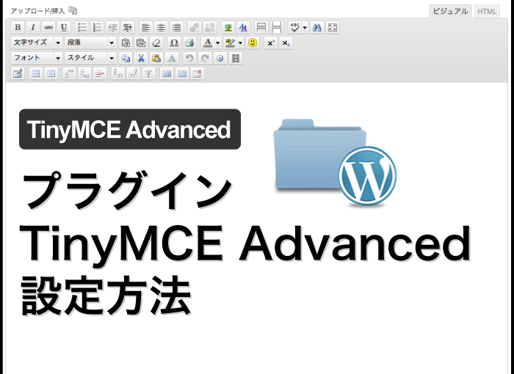Insert table column before
This screenshot has width=514, height=374.
(x=117, y=73)
